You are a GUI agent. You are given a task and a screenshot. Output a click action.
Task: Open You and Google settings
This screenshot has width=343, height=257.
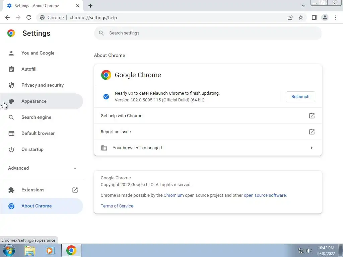[x=42, y=53]
